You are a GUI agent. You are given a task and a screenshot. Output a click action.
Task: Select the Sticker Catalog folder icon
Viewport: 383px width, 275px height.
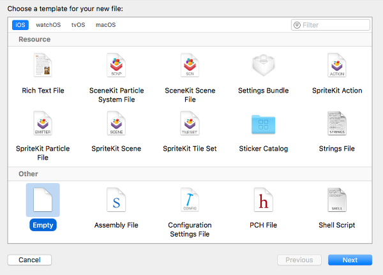click(263, 124)
